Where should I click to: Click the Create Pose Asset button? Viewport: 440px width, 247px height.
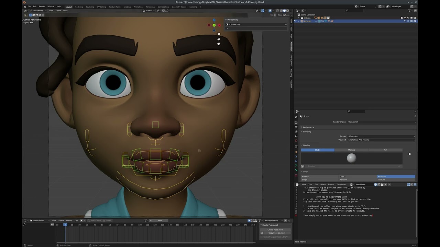pos(275,230)
